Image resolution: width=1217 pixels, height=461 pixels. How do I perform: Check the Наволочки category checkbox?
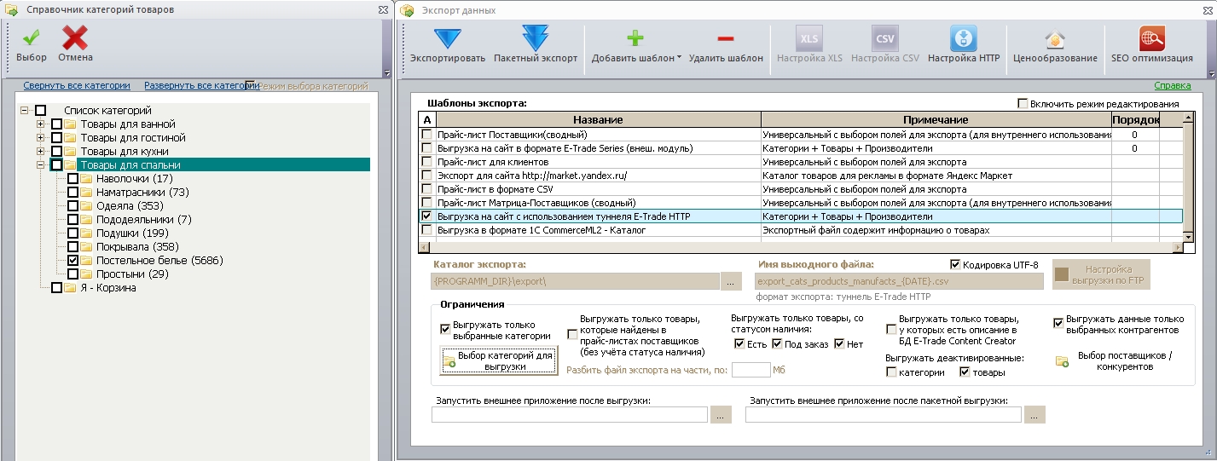72,179
